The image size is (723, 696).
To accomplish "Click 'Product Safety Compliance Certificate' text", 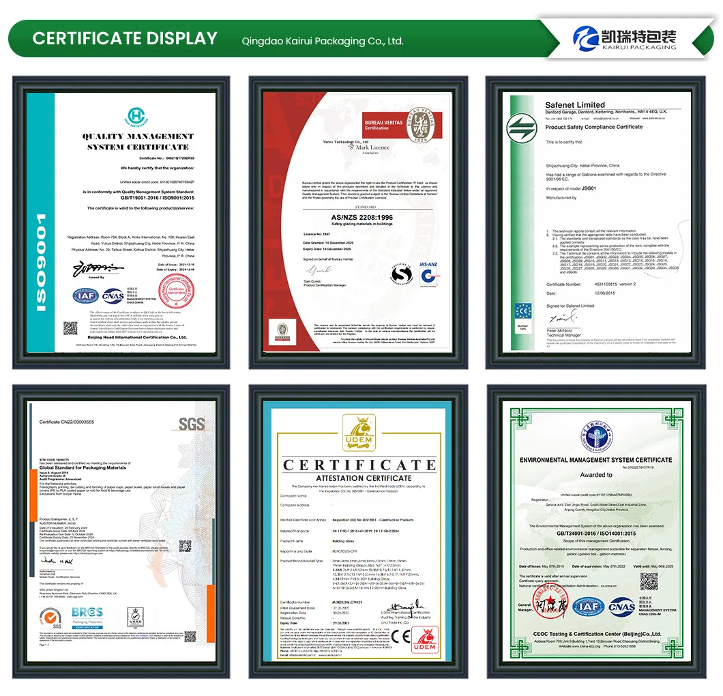I will click(x=593, y=127).
